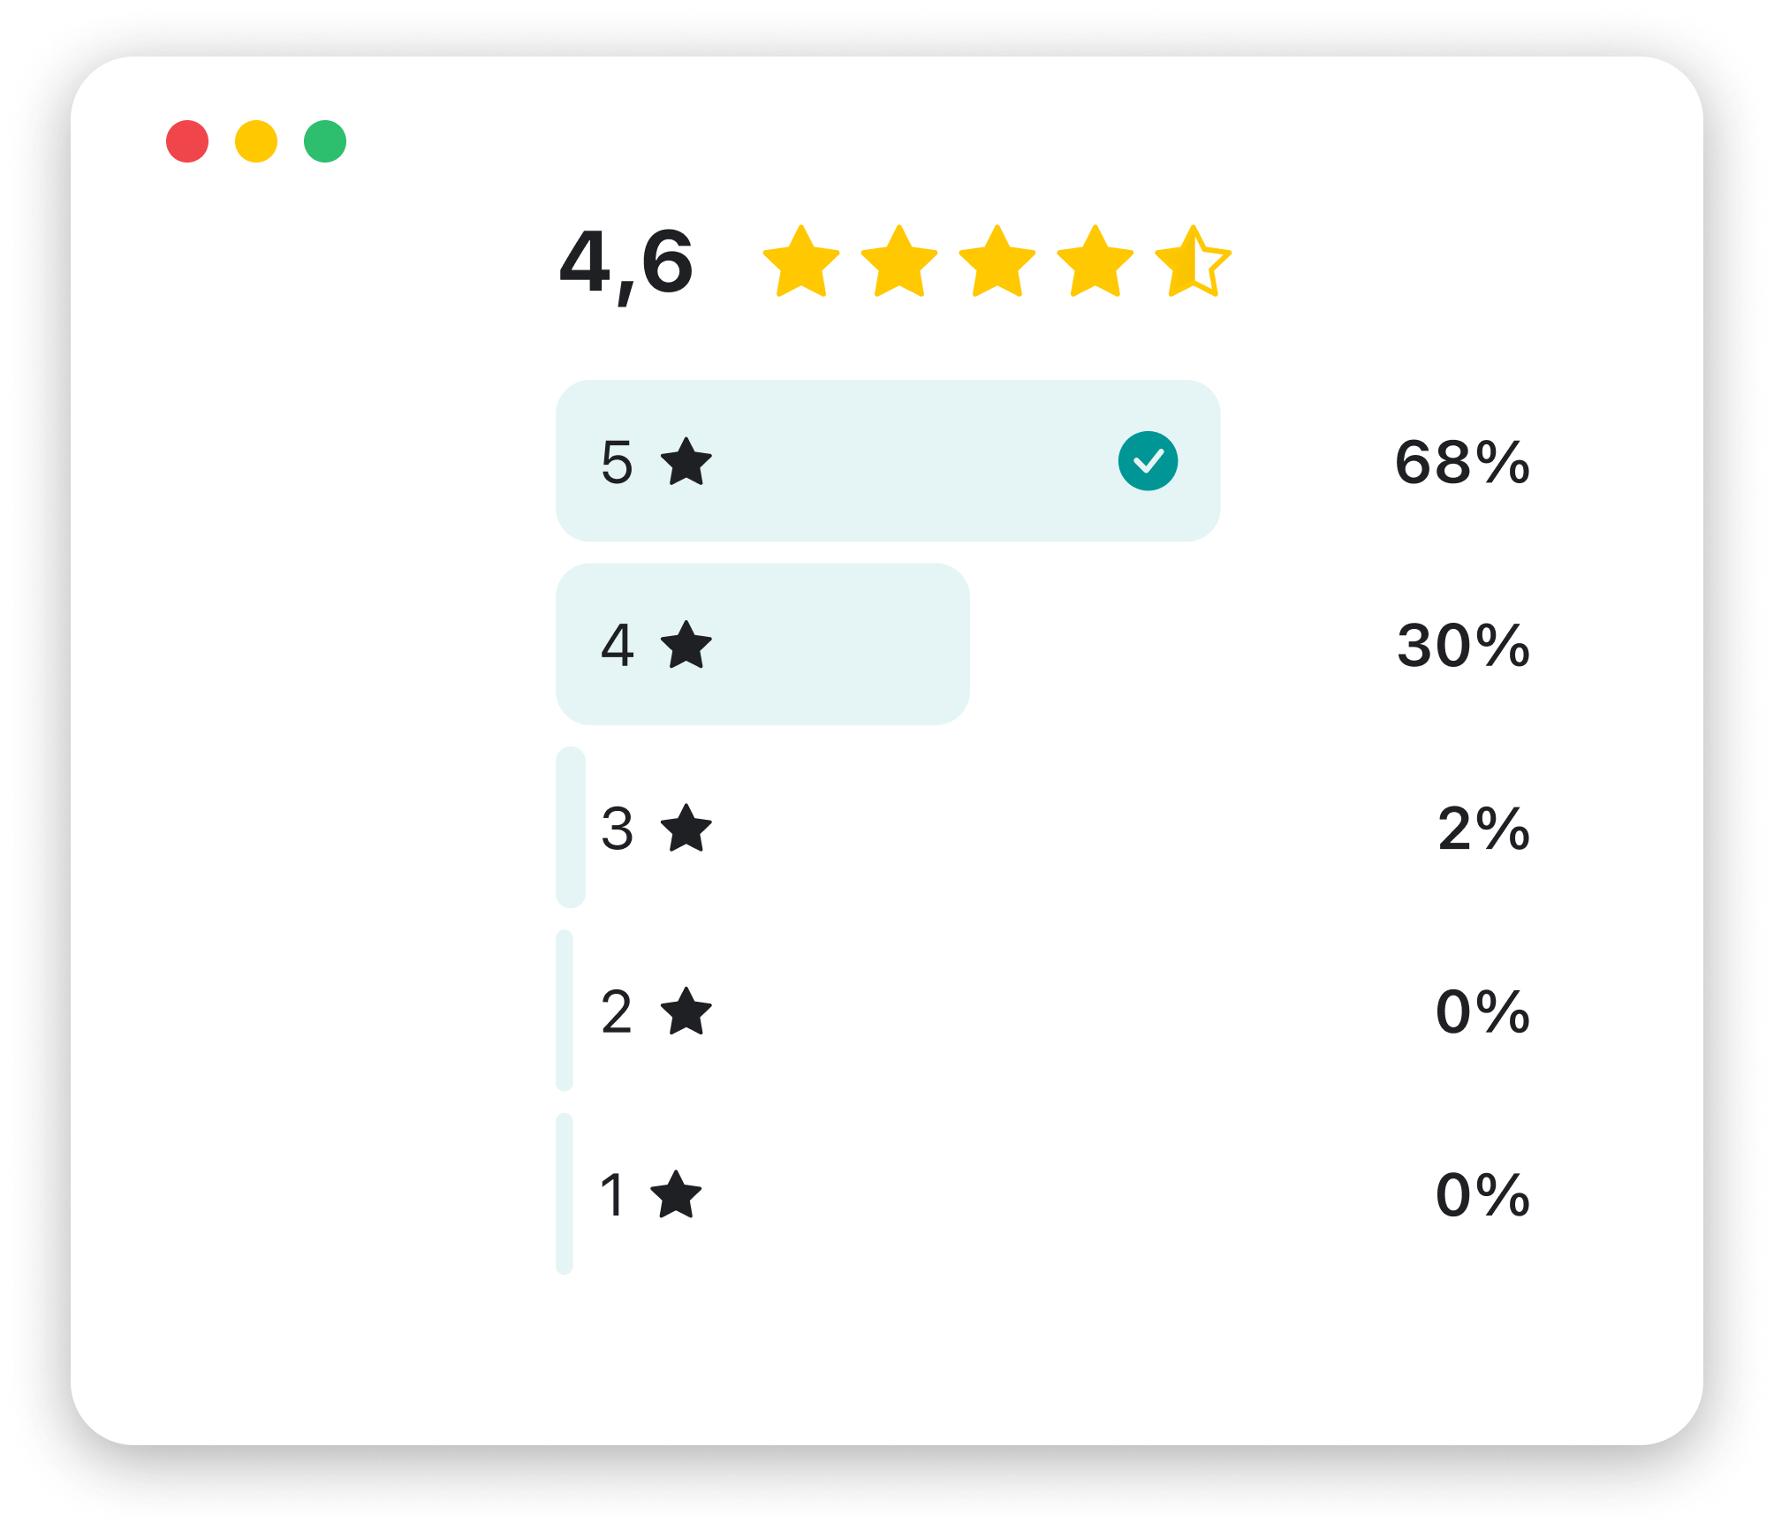Click the fourth yellow rating star
Viewport: 1774px width, 1530px height.
(1095, 262)
